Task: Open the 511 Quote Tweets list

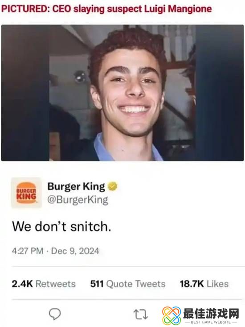Action: [128, 284]
